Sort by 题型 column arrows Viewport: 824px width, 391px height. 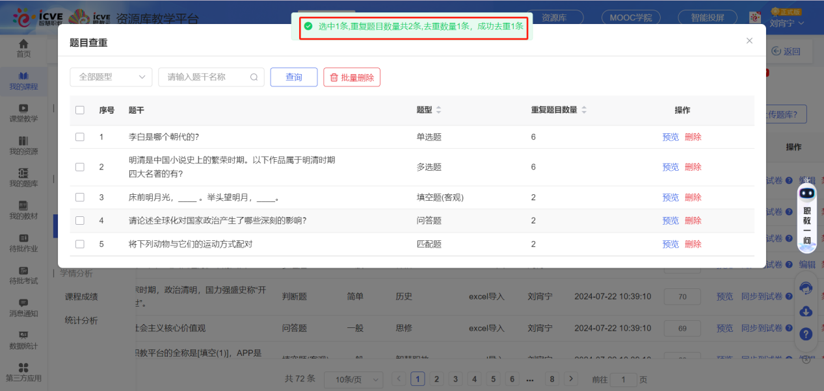click(x=438, y=110)
